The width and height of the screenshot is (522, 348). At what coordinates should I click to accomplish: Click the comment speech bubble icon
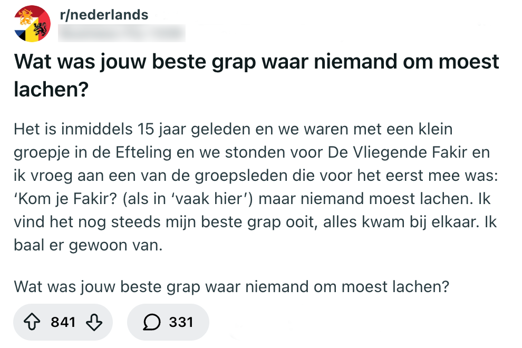point(153,322)
